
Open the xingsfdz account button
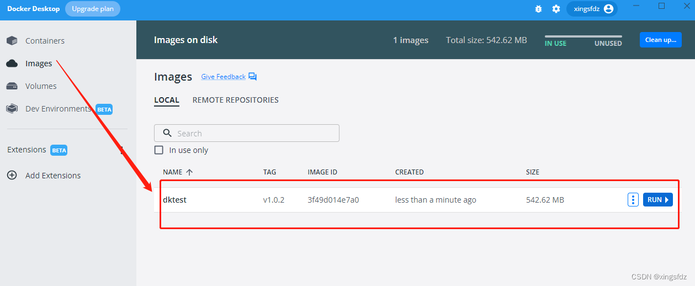pos(592,9)
